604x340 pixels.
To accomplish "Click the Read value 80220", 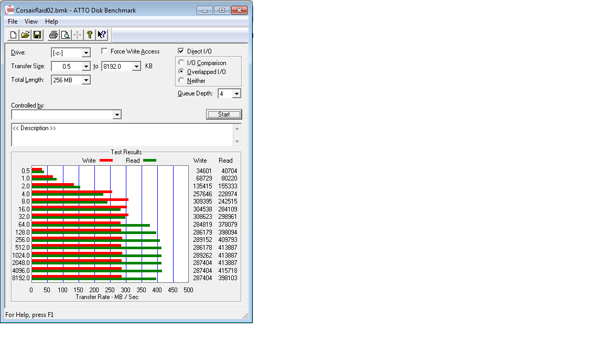I will point(229,178).
